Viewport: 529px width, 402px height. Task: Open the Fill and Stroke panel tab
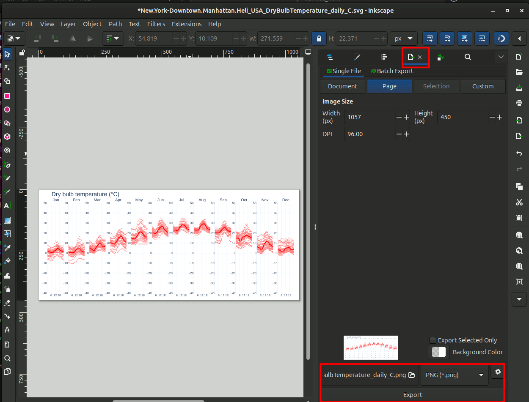(x=357, y=57)
